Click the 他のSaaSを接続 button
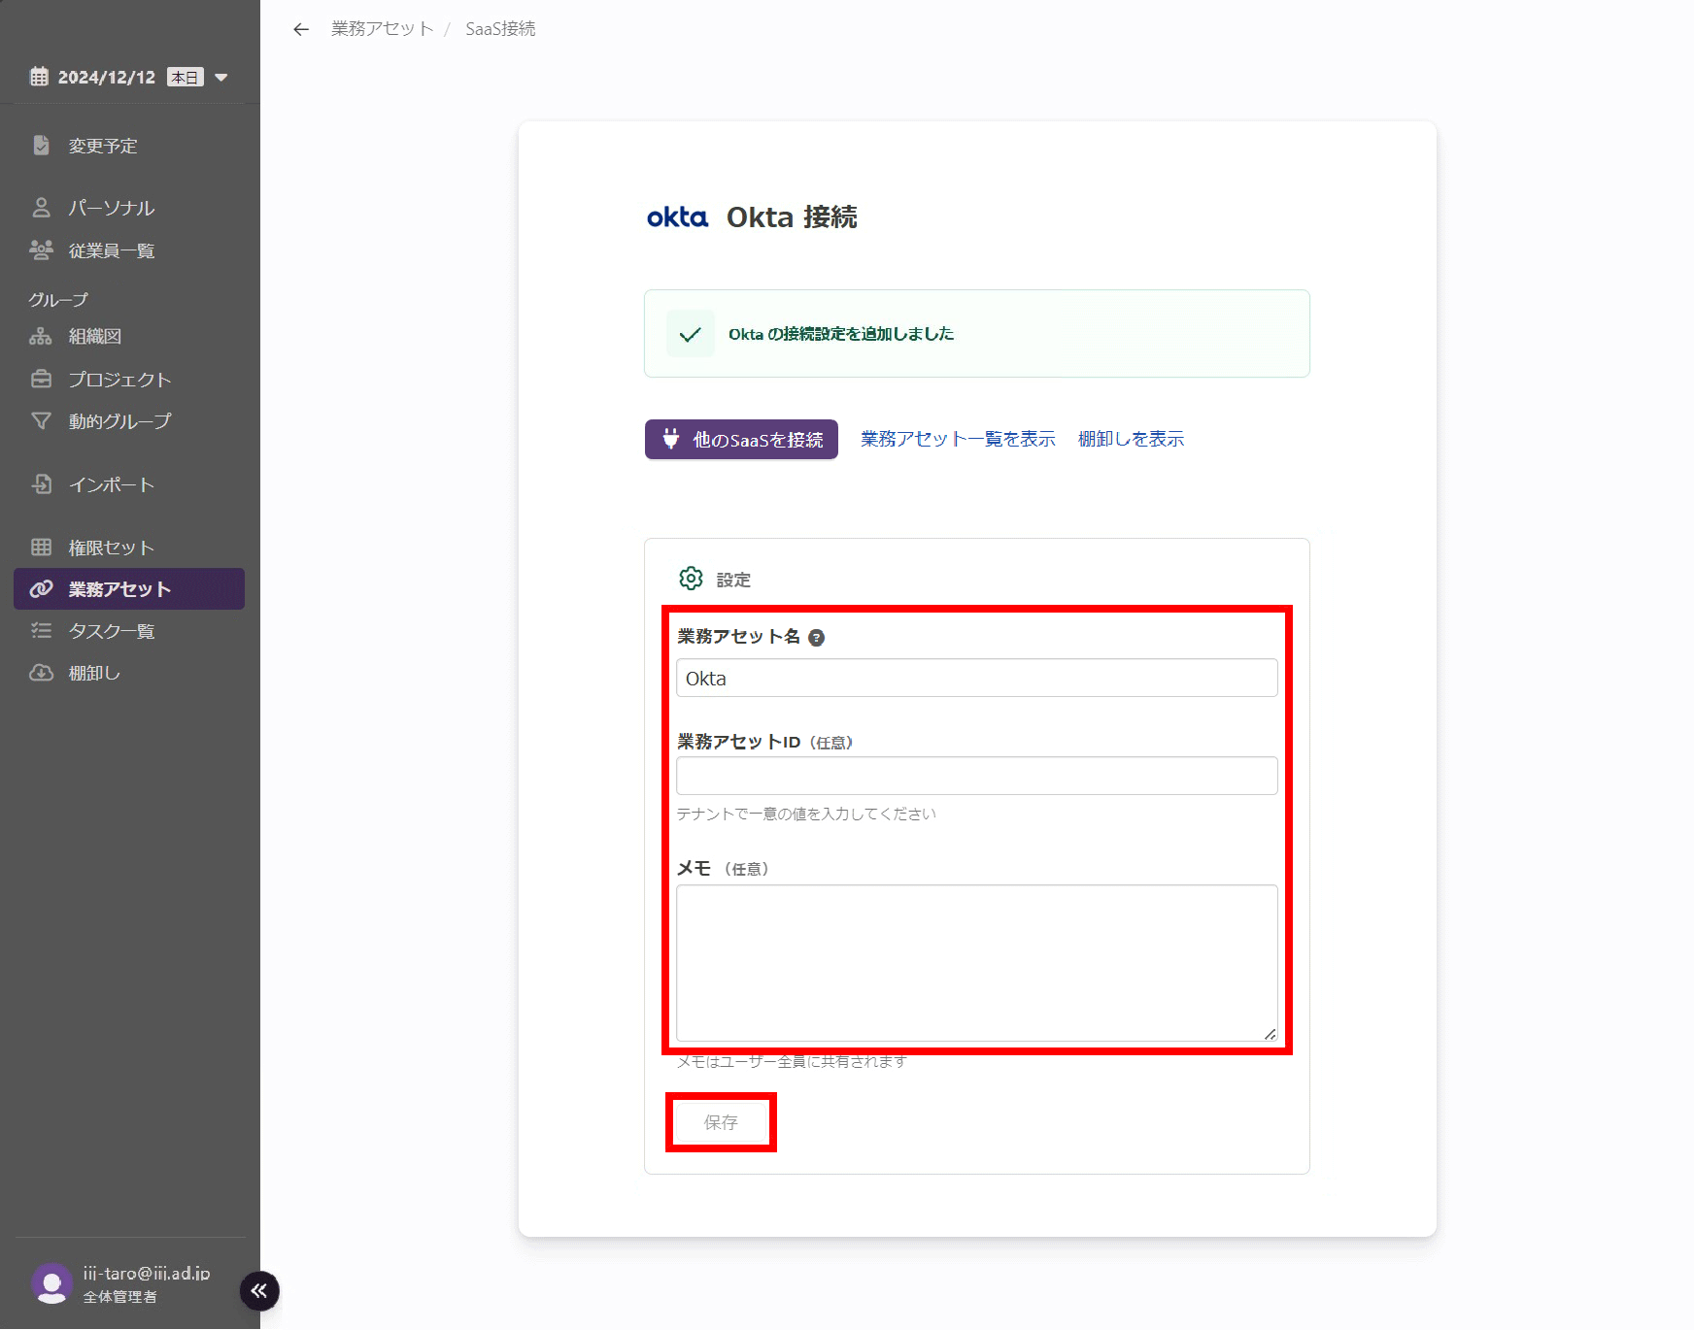 coord(741,440)
